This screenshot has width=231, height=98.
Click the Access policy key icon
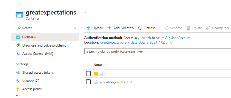[x=18, y=89]
